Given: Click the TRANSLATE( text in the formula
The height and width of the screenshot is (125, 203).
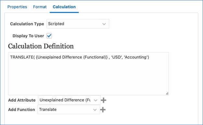Looking at the screenshot, I should pos(22,57).
